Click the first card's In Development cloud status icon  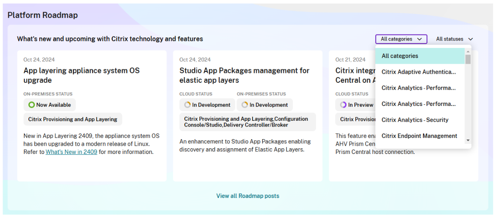[187, 105]
